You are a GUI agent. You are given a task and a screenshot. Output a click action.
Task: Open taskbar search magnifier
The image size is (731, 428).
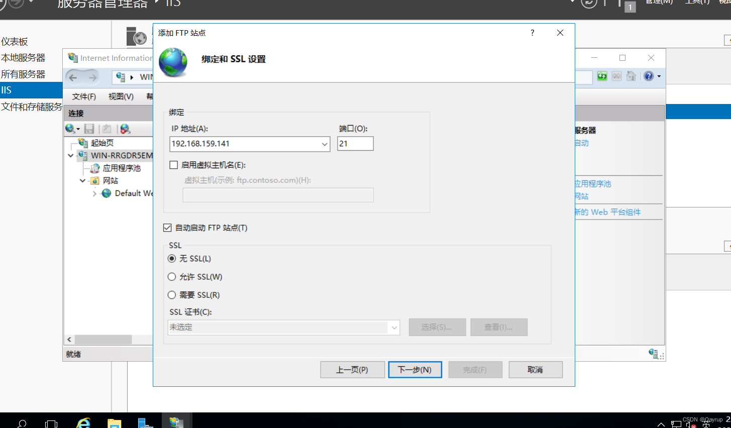pos(22,424)
